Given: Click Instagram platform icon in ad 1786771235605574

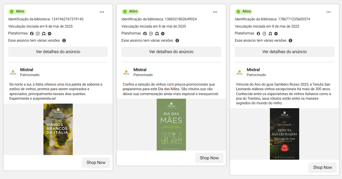Looking at the screenshot, I should (x=264, y=33).
